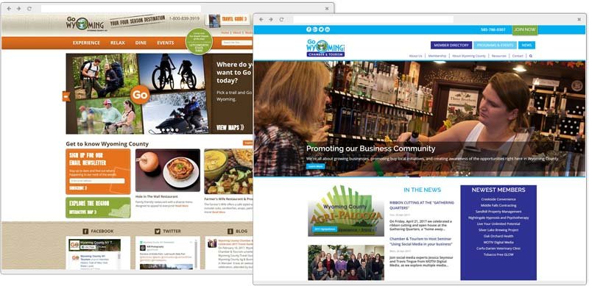This screenshot has height=286, width=589.
Task: Open the RELAX menu in the orange bar
Action: (x=118, y=43)
